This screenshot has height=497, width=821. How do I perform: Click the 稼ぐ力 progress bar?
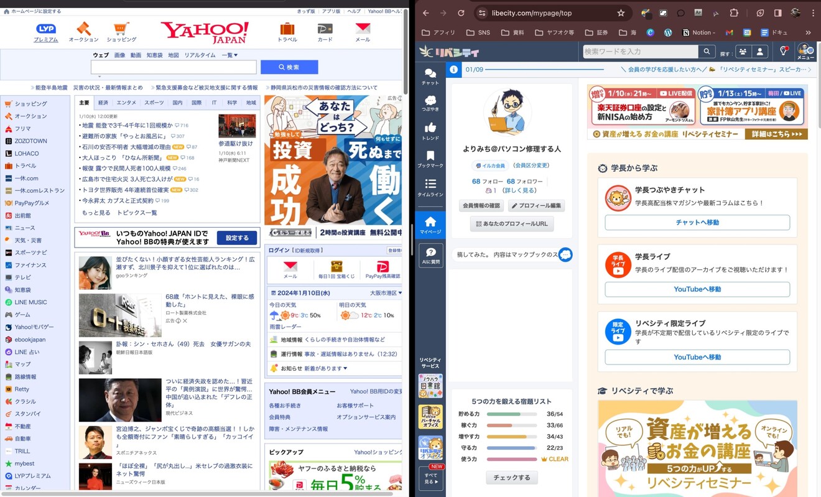coord(512,425)
